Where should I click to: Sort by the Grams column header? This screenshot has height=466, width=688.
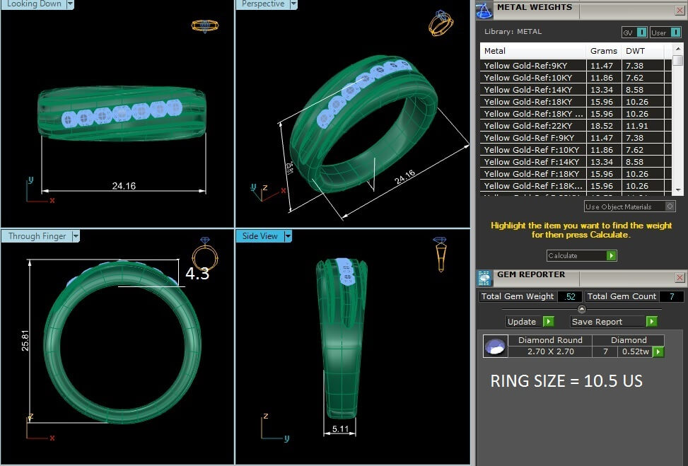tap(603, 51)
